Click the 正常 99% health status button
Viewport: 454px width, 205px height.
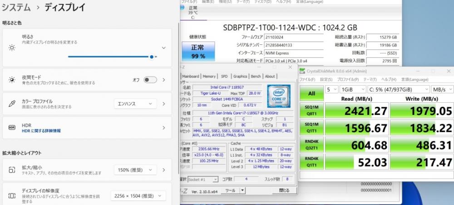[x=198, y=52]
